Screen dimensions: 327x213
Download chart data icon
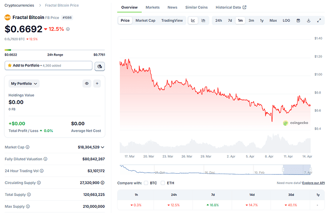point(309,20)
